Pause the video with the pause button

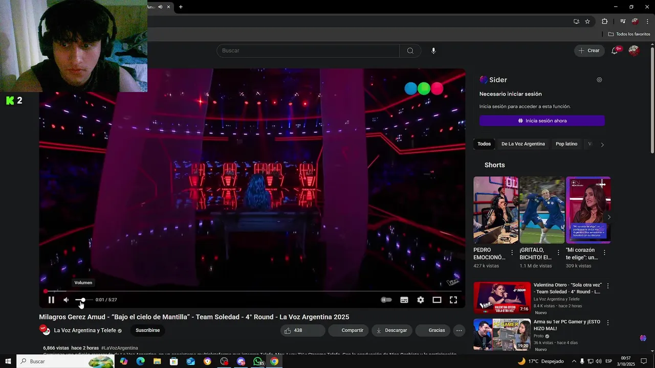51,300
